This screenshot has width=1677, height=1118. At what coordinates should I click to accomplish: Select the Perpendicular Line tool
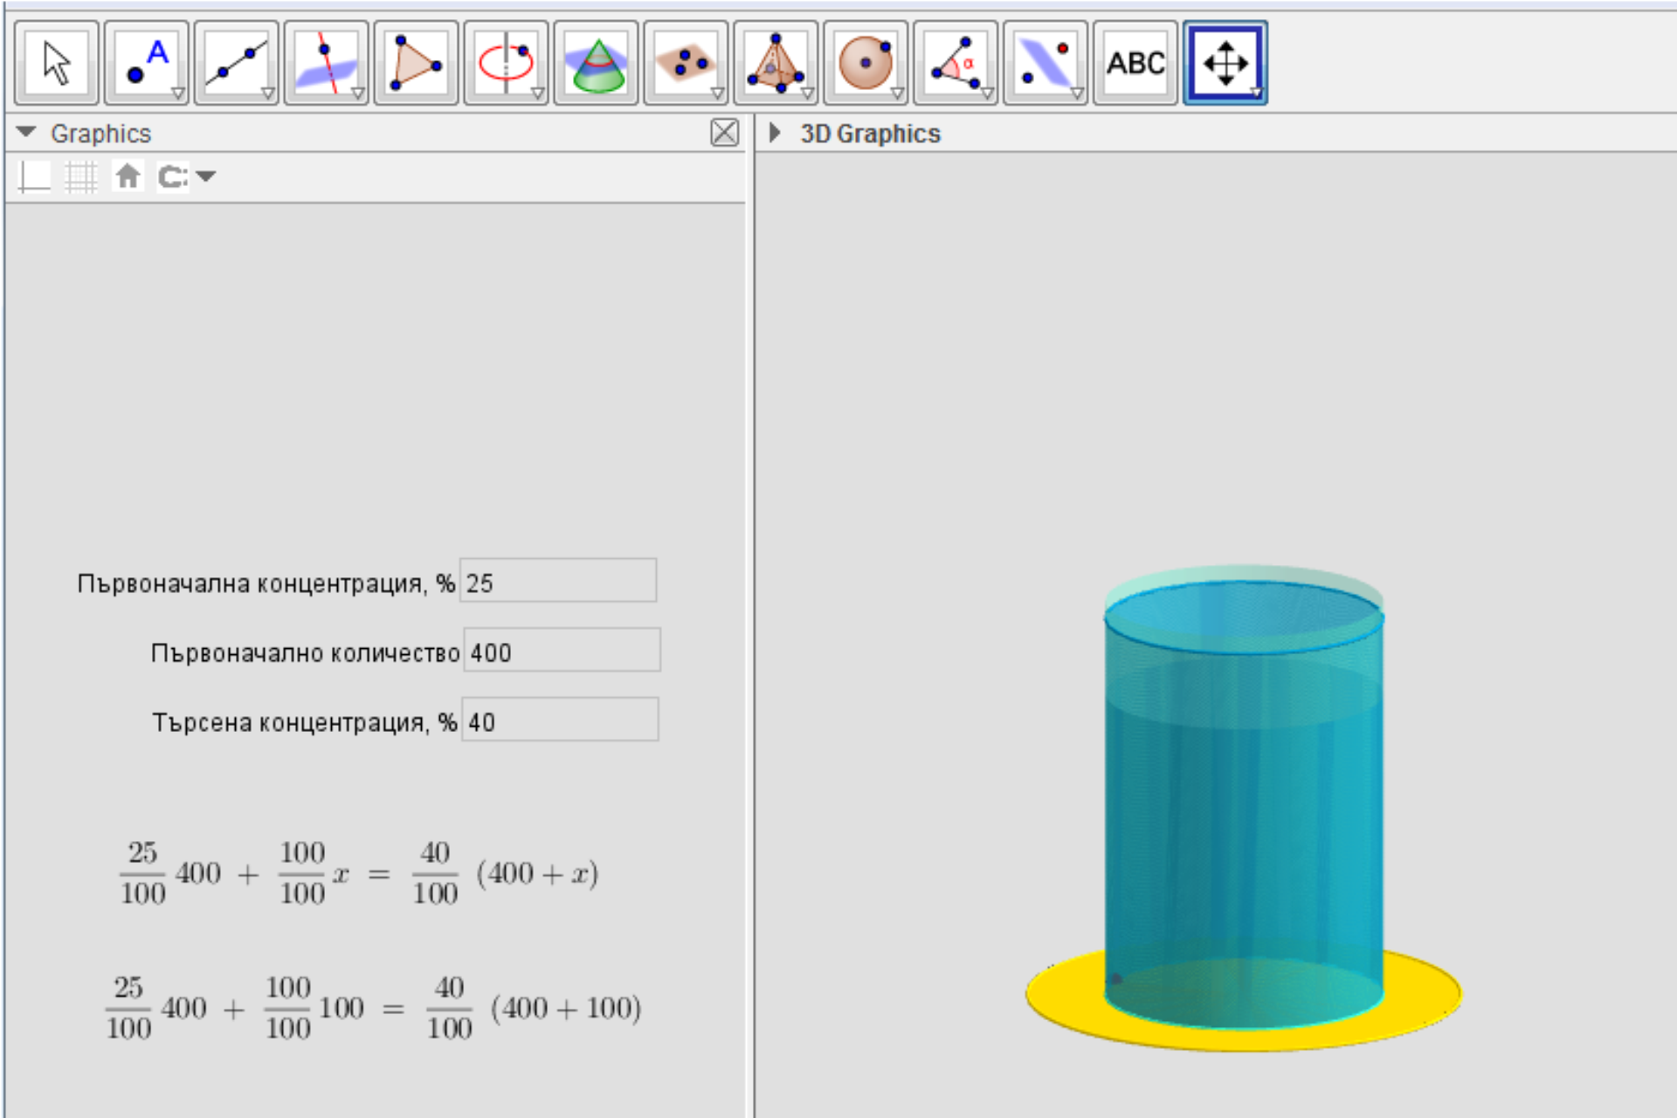pos(327,63)
